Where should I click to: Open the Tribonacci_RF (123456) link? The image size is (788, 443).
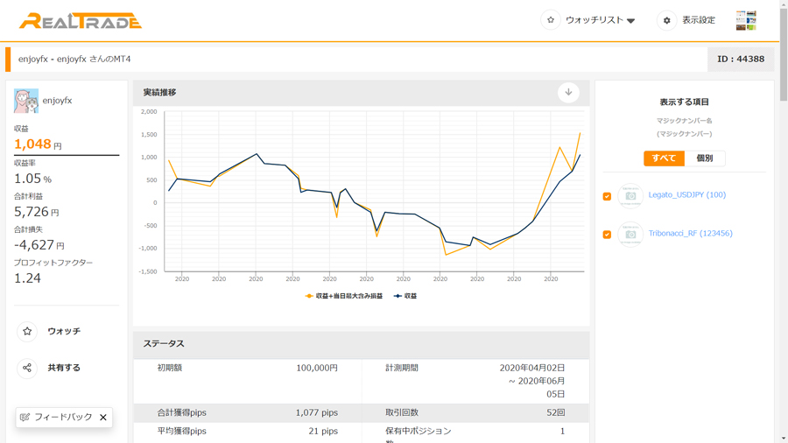[x=690, y=234]
